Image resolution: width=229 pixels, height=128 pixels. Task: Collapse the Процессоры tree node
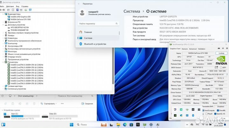click(x=3, y=62)
